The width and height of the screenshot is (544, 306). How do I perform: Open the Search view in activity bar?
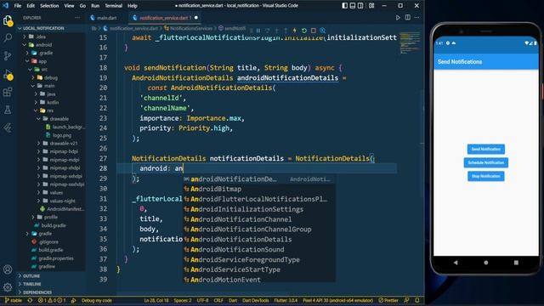8,37
